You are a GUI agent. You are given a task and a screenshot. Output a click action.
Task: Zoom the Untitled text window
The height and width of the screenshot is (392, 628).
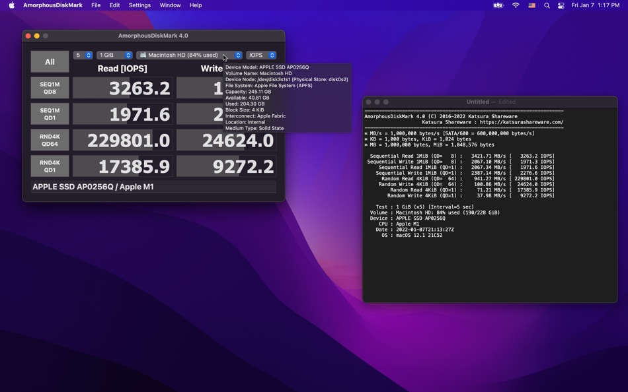click(x=385, y=102)
